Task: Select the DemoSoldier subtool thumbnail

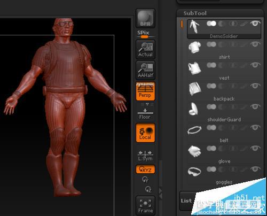Action: click(x=194, y=27)
